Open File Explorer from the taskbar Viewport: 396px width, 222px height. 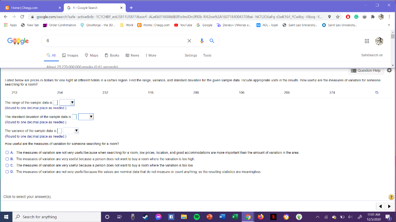click(x=184, y=217)
